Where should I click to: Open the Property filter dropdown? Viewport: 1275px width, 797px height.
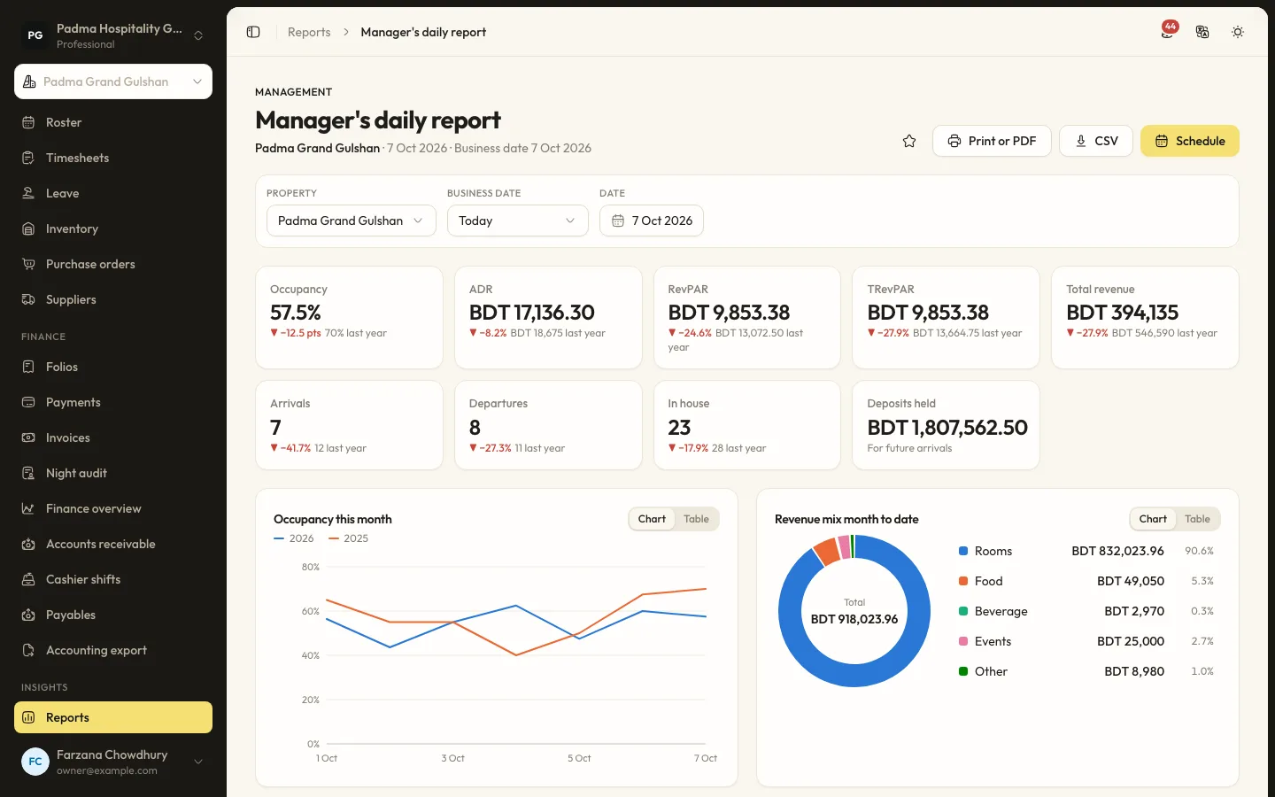[x=352, y=221]
